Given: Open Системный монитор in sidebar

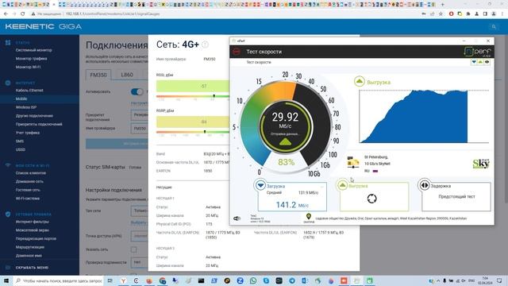Looking at the screenshot, I should point(33,50).
